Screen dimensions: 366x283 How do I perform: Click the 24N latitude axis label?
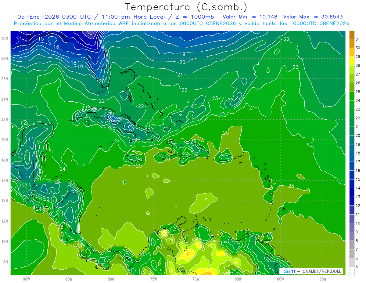pos(5,99)
